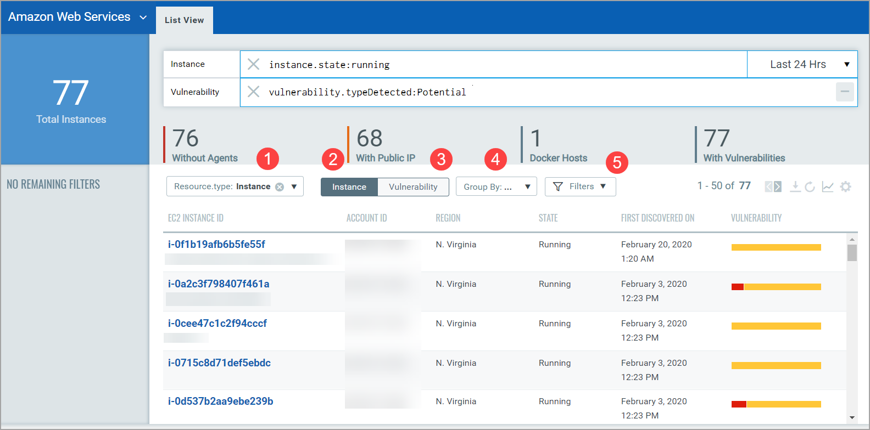870x430 pixels.
Task: Click vulnerability bar for i-0715c8d71def5ebdc
Action: pos(776,366)
